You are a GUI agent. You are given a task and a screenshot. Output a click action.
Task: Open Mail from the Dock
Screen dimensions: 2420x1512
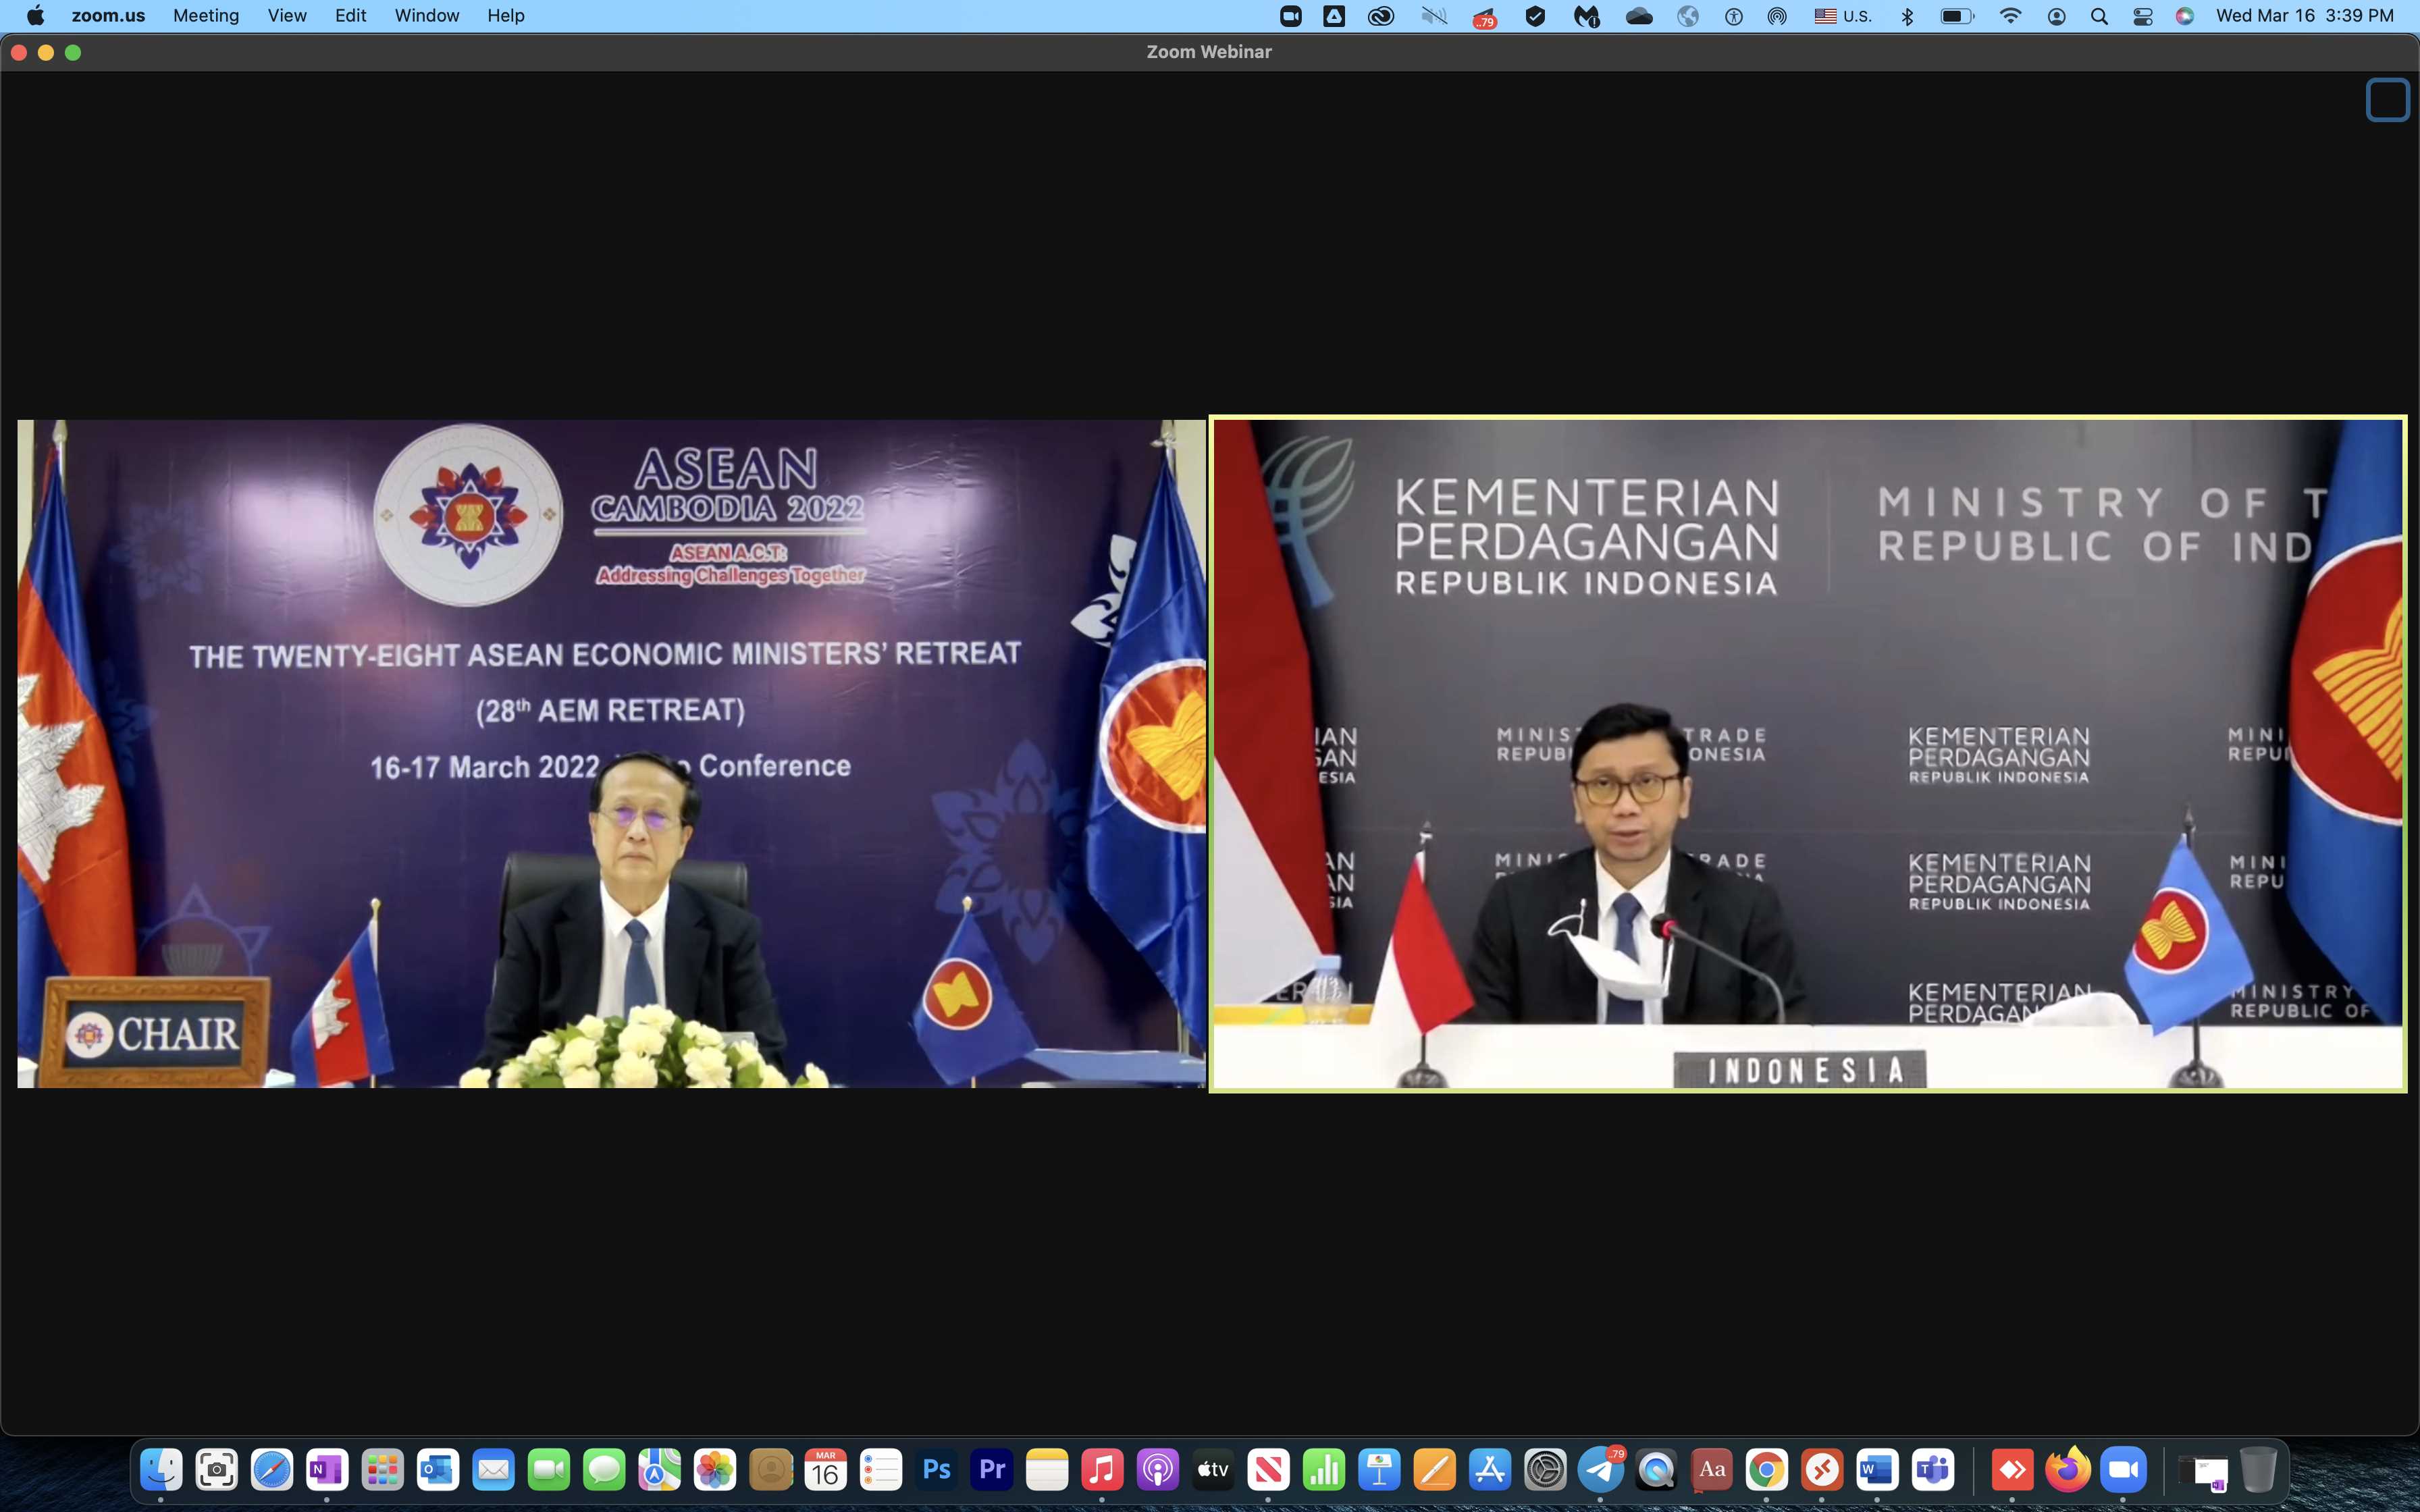point(494,1469)
